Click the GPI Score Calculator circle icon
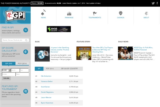 tap(26, 52)
